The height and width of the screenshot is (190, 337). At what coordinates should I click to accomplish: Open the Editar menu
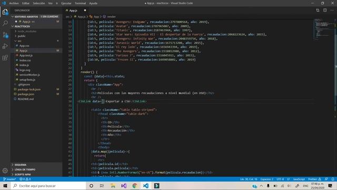point(26,3)
